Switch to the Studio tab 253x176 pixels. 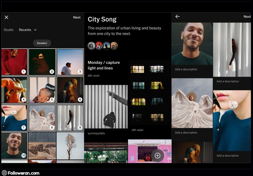click(x=9, y=30)
